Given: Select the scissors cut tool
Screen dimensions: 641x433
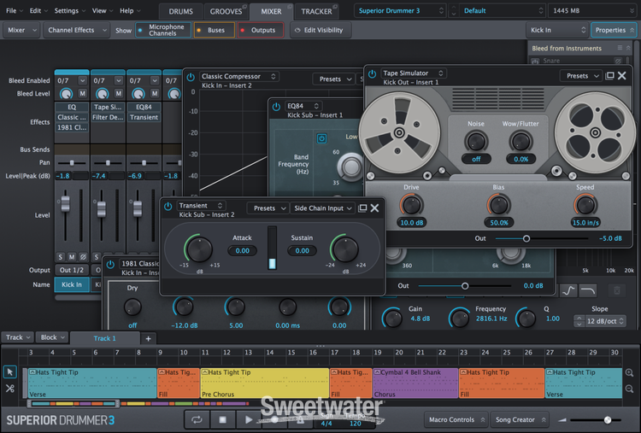Looking at the screenshot, I should (9, 389).
